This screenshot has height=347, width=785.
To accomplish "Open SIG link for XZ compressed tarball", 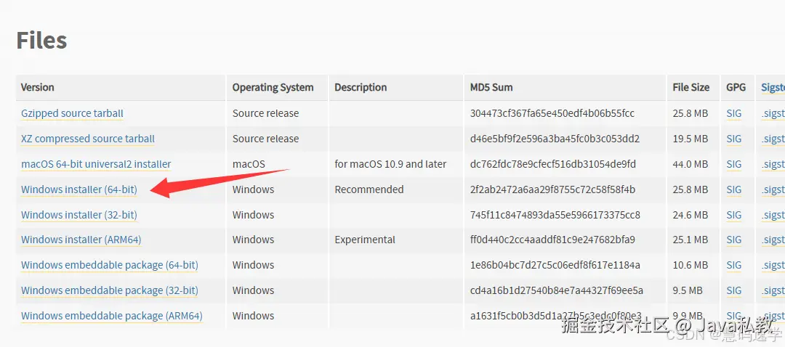I will click(x=734, y=139).
